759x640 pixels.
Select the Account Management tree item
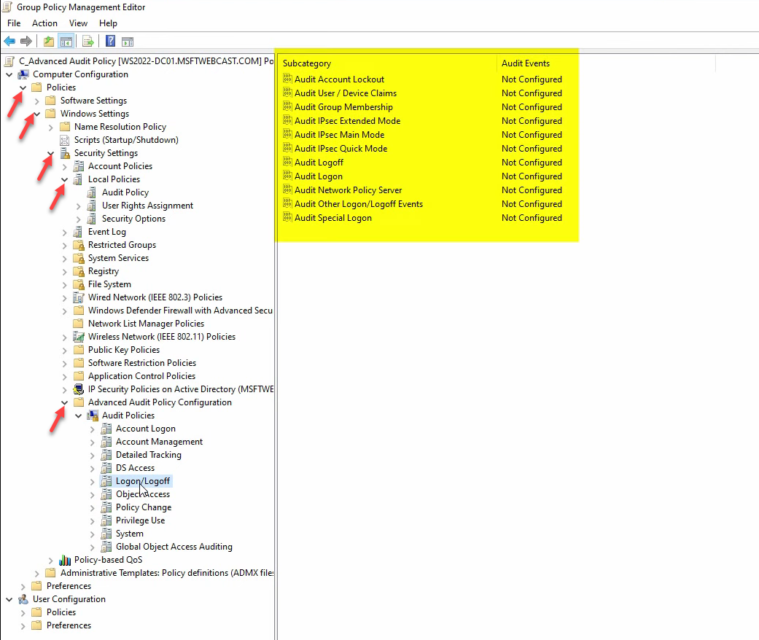coord(159,442)
